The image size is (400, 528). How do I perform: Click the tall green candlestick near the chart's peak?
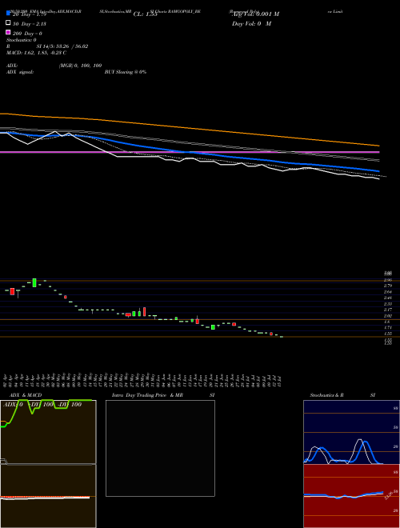34,283
